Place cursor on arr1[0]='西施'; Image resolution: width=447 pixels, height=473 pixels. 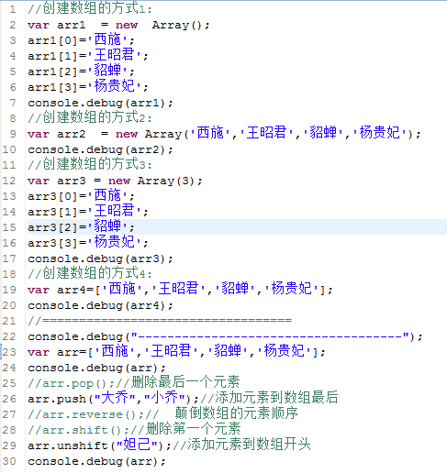click(81, 40)
